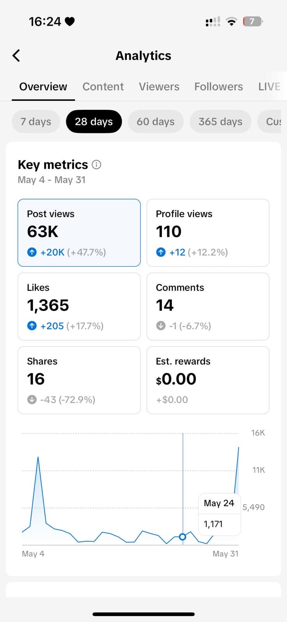Select the Est. rewards metric card
Image resolution: width=287 pixels, height=622 pixels.
coord(208,380)
